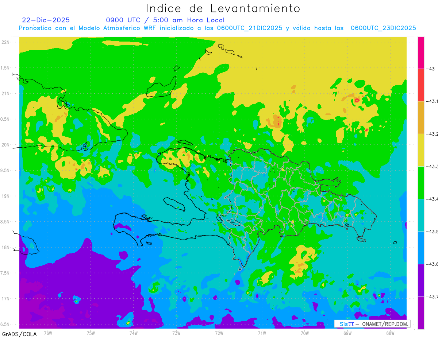This screenshot has width=438, height=338.
Task: Click the "74W" longitude label
Action: [x=134, y=333]
